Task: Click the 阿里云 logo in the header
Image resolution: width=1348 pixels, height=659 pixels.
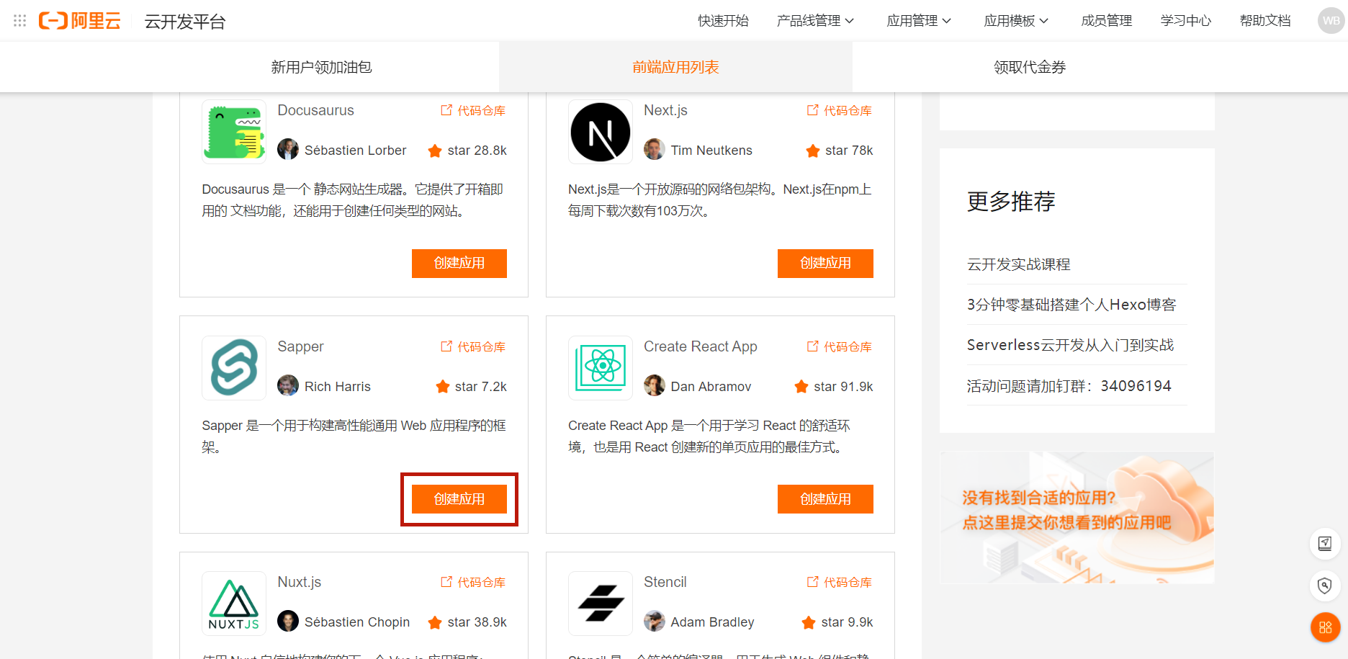Action: click(81, 20)
